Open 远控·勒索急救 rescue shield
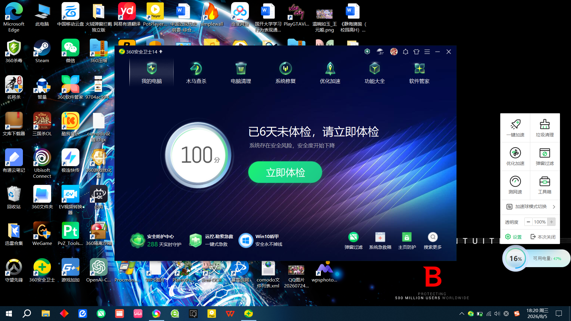 tap(211, 240)
